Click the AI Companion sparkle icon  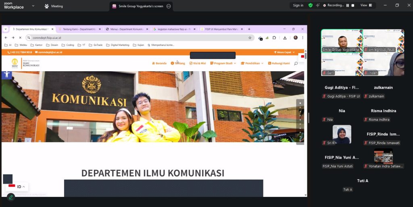pyautogui.click(x=318, y=5)
